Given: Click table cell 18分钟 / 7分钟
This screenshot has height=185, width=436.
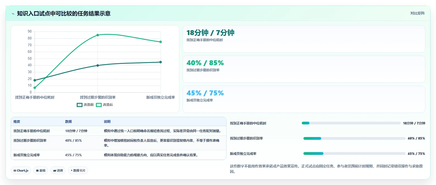Looking at the screenshot, I should point(76,131).
